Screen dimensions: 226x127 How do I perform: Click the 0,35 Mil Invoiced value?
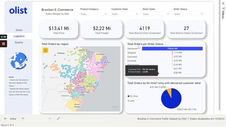coord(178,60)
